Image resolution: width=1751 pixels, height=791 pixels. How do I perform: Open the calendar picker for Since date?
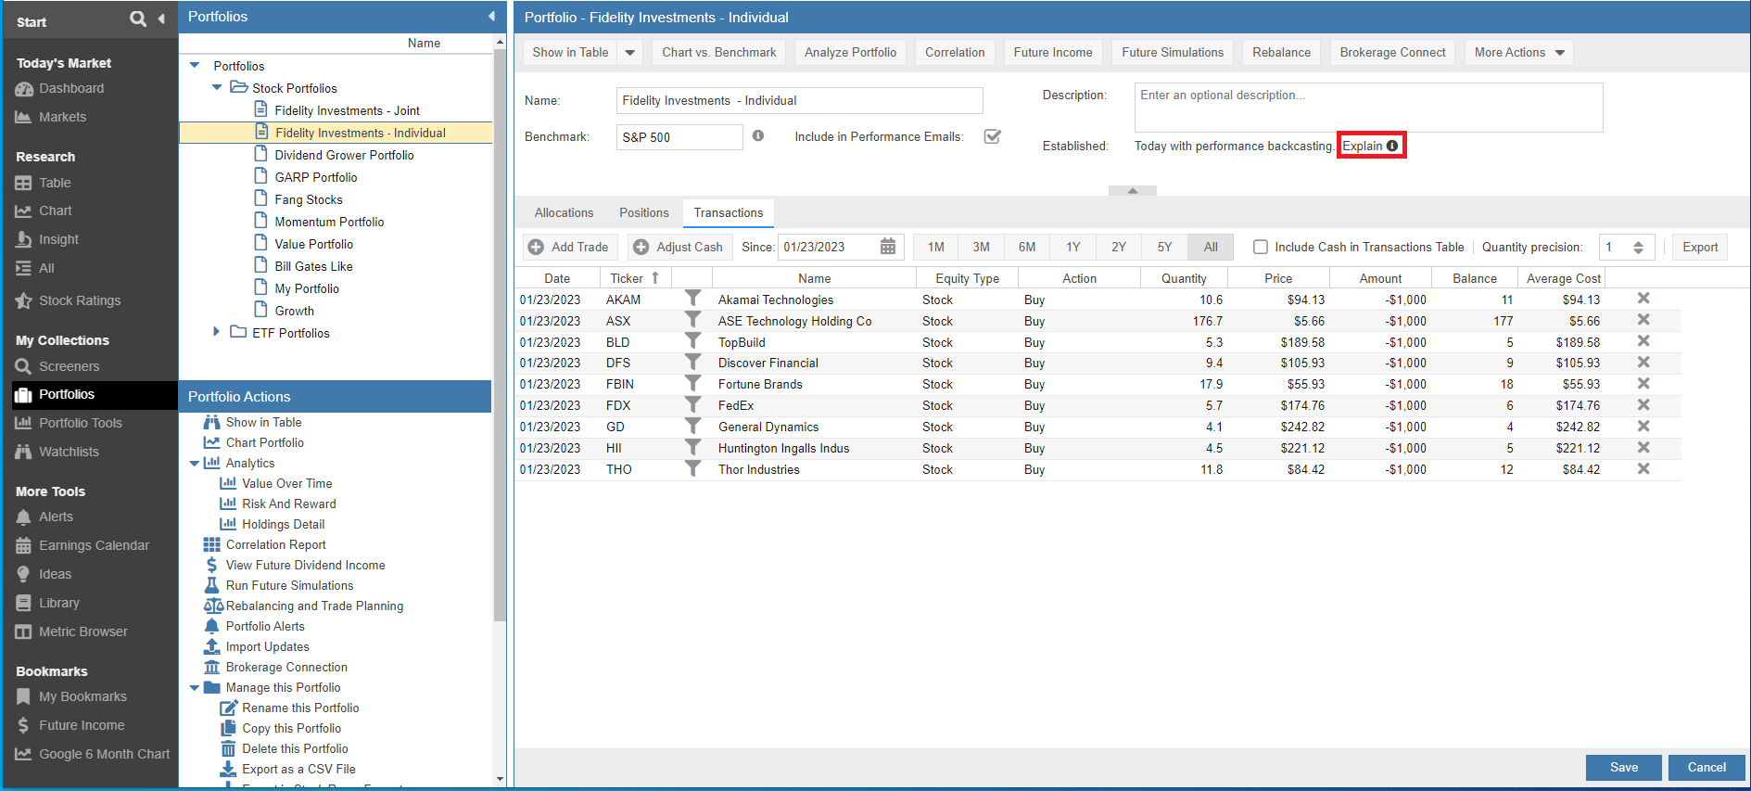(888, 247)
